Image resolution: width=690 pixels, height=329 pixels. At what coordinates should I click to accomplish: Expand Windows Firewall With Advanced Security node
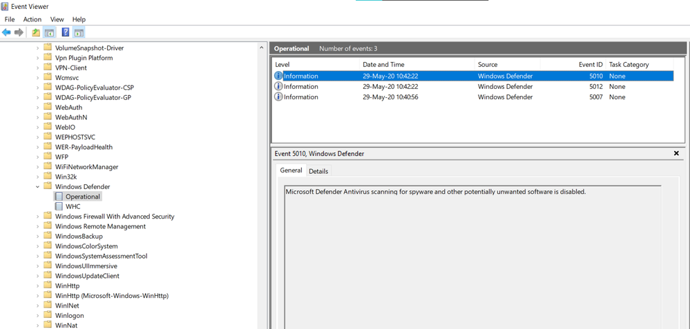point(38,217)
